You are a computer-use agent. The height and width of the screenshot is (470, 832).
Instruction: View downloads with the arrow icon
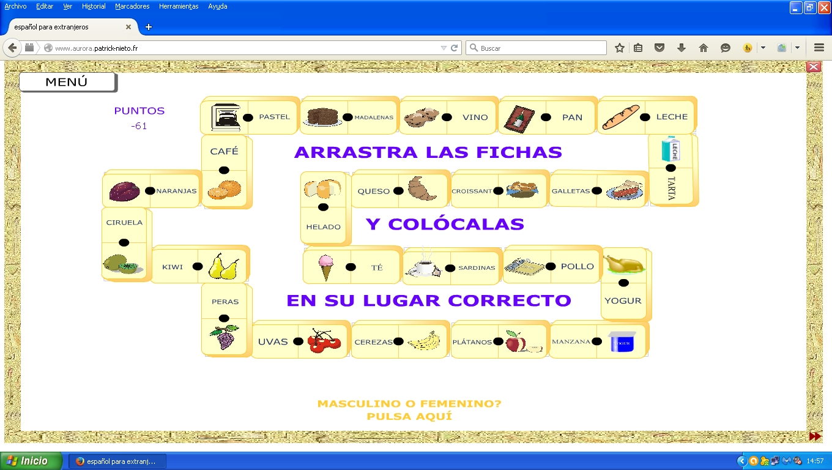[x=681, y=47]
